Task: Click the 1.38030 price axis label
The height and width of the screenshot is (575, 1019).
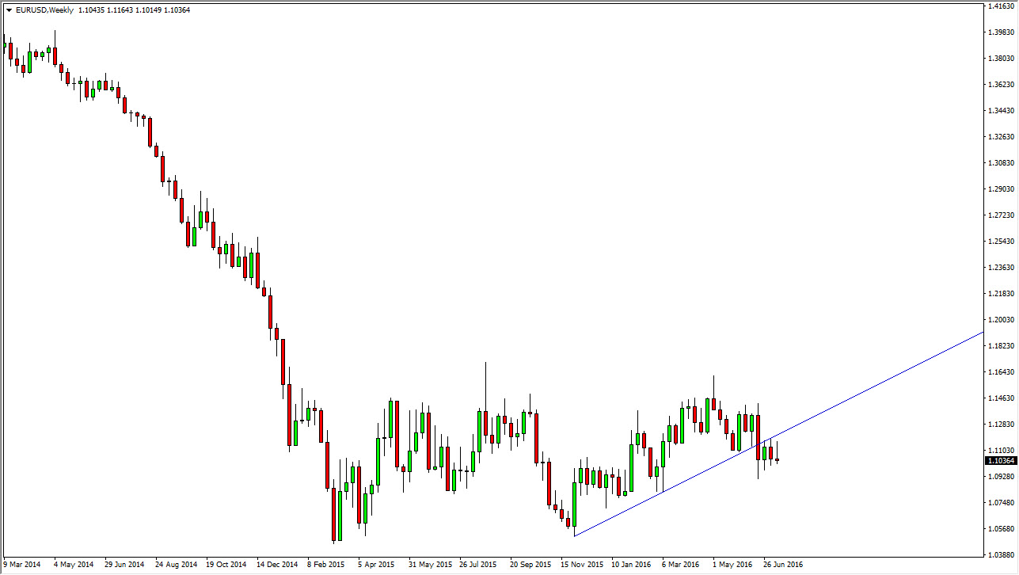Action: 1001,58
